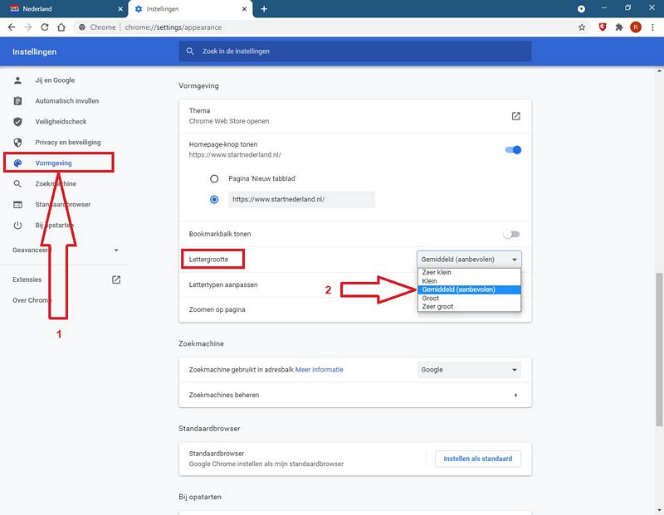Reload the page with the refresh icon
Viewport: 664px width, 515px height.
(x=45, y=27)
